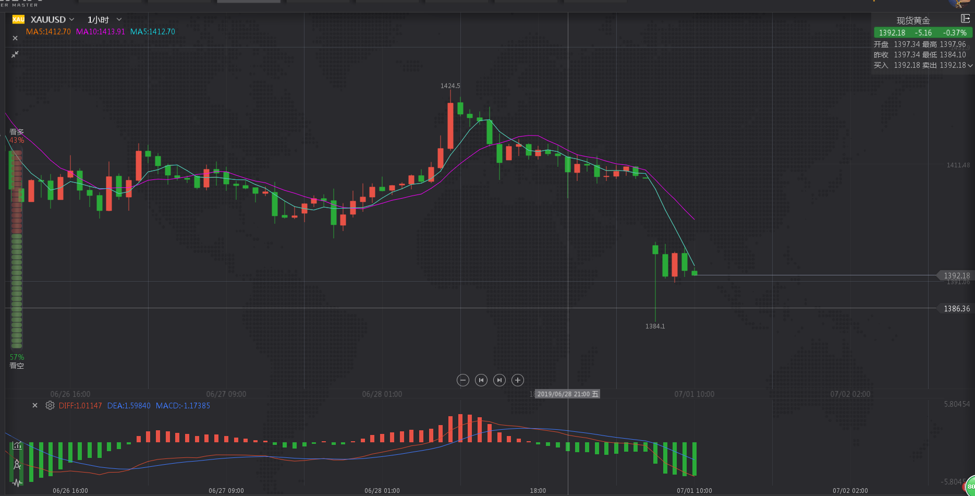This screenshot has height=496, width=975.
Task: Click the DEA:1.59840 value label
Action: tap(129, 406)
